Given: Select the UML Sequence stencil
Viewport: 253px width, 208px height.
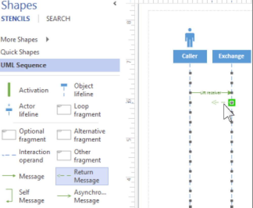Looking at the screenshot, I should (23, 65).
